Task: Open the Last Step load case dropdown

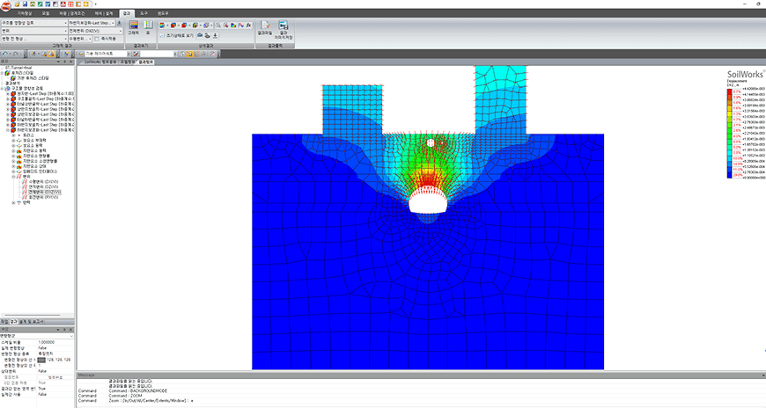Action: (x=92, y=23)
